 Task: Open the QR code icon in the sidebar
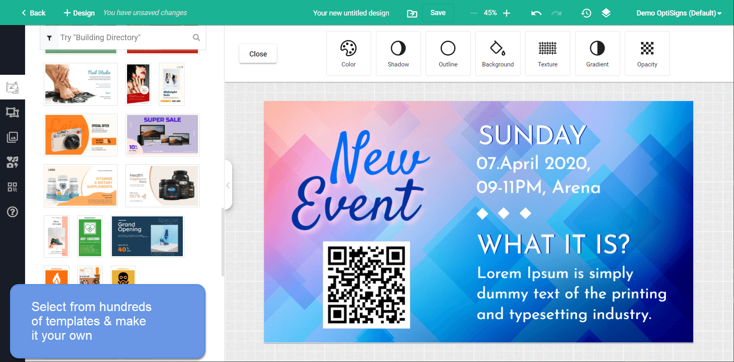pos(12,187)
